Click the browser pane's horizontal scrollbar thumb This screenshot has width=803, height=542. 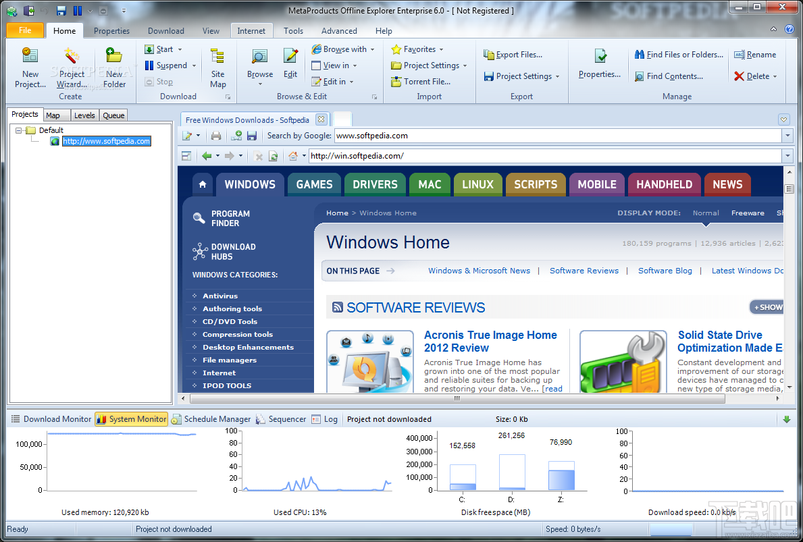click(457, 398)
